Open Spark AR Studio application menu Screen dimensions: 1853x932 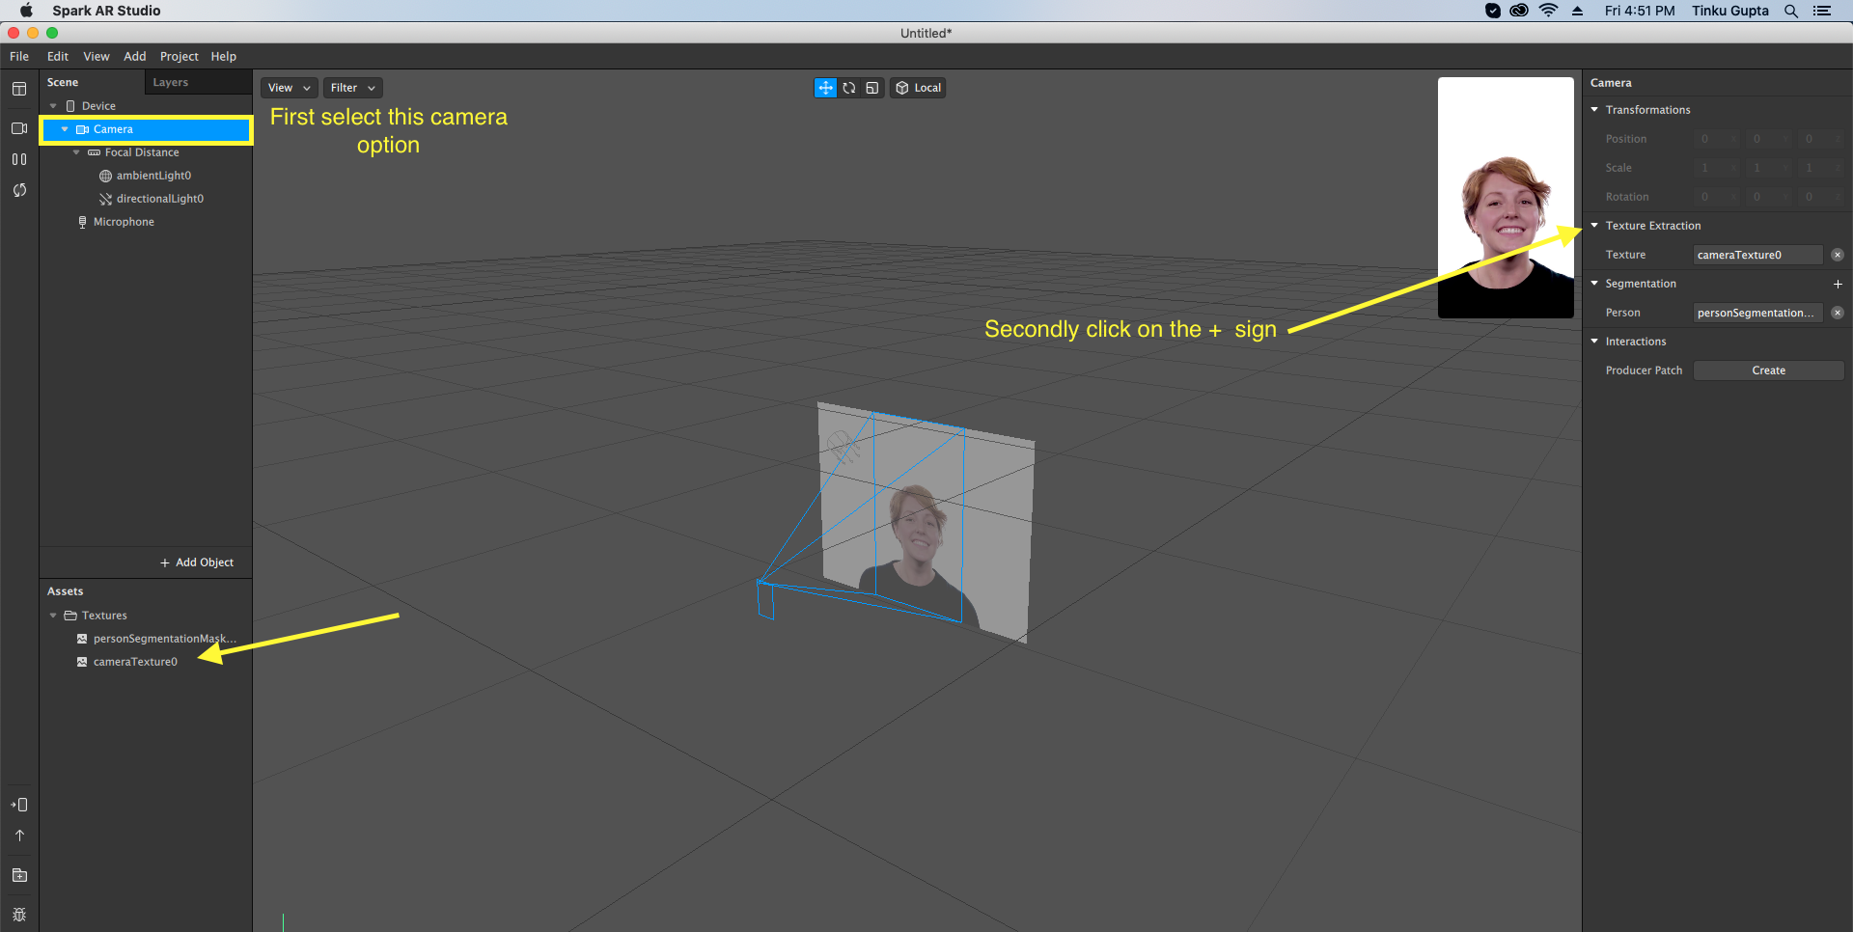click(x=106, y=11)
